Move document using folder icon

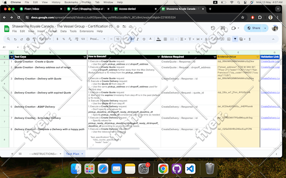coord(124,26)
